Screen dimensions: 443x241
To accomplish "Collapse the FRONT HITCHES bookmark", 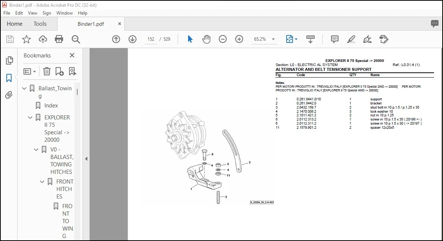I will [42, 182].
